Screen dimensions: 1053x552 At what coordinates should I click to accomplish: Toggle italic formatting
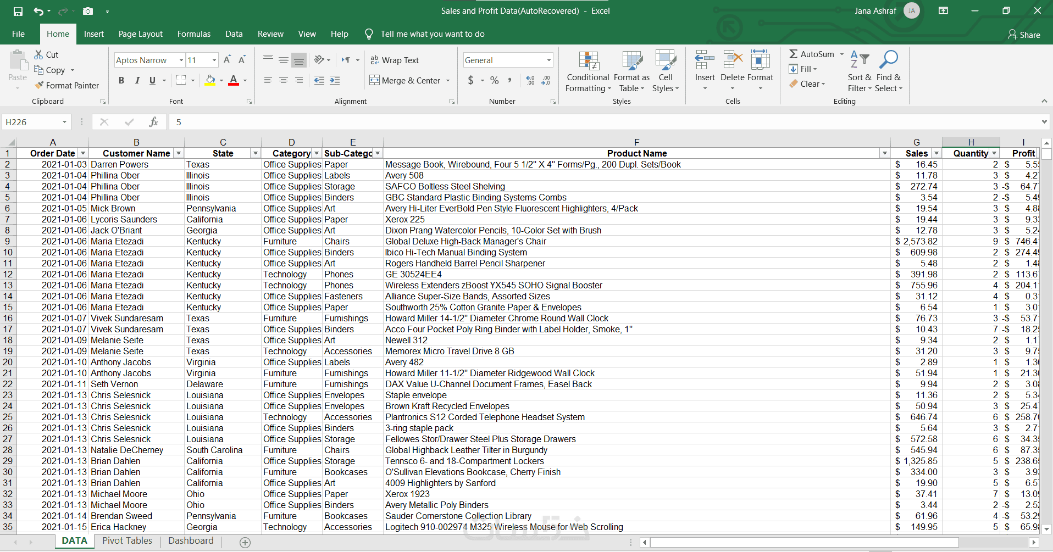pos(137,81)
